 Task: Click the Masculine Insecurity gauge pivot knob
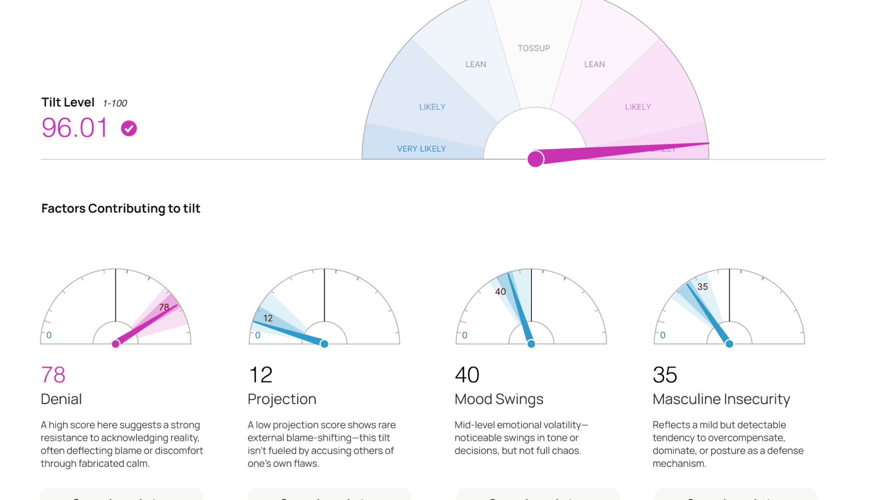[x=729, y=344]
